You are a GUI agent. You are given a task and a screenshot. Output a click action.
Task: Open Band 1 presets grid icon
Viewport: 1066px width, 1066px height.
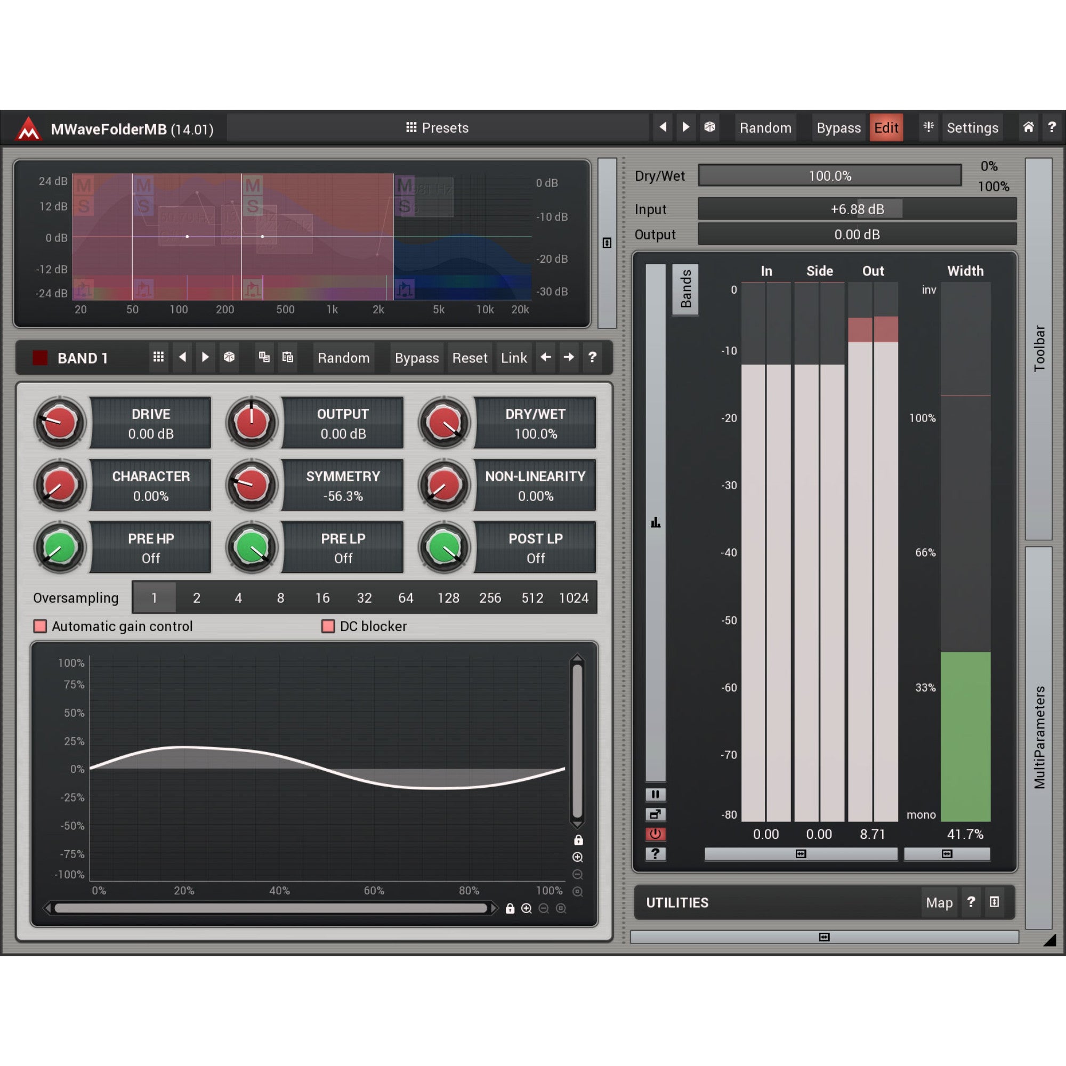click(x=158, y=358)
